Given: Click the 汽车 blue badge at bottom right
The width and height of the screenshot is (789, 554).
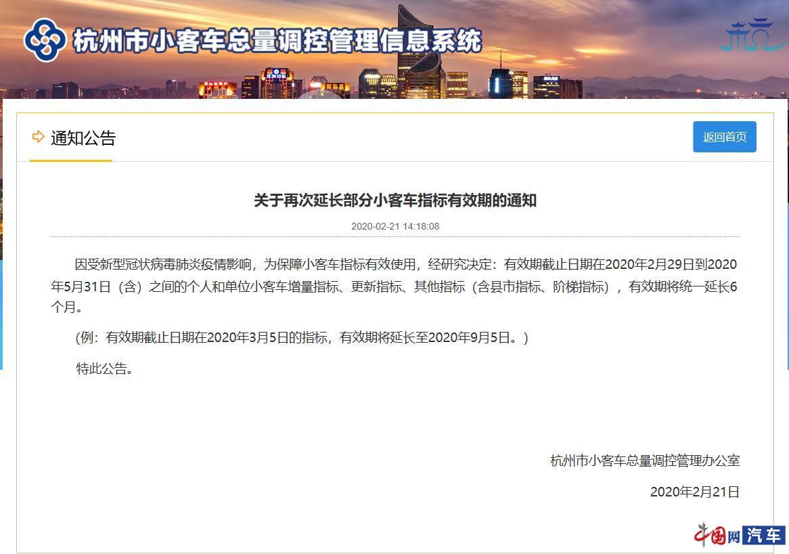Looking at the screenshot, I should click(763, 535).
